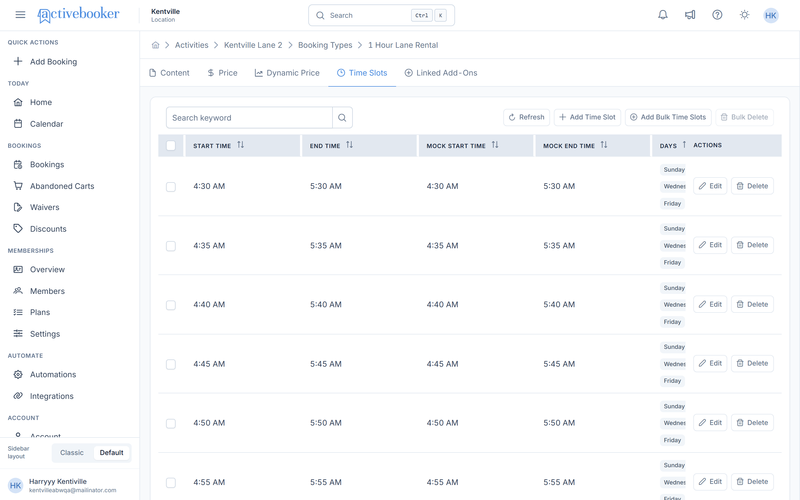Delete the 4:45 AM time slot
Viewport: 800px width, 500px height.
(x=752, y=363)
